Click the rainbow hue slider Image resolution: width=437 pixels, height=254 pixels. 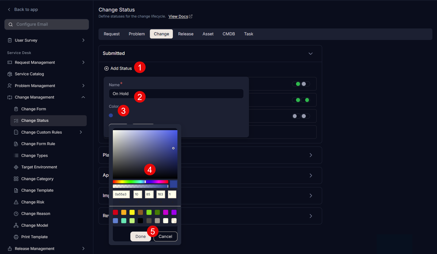pos(140,182)
